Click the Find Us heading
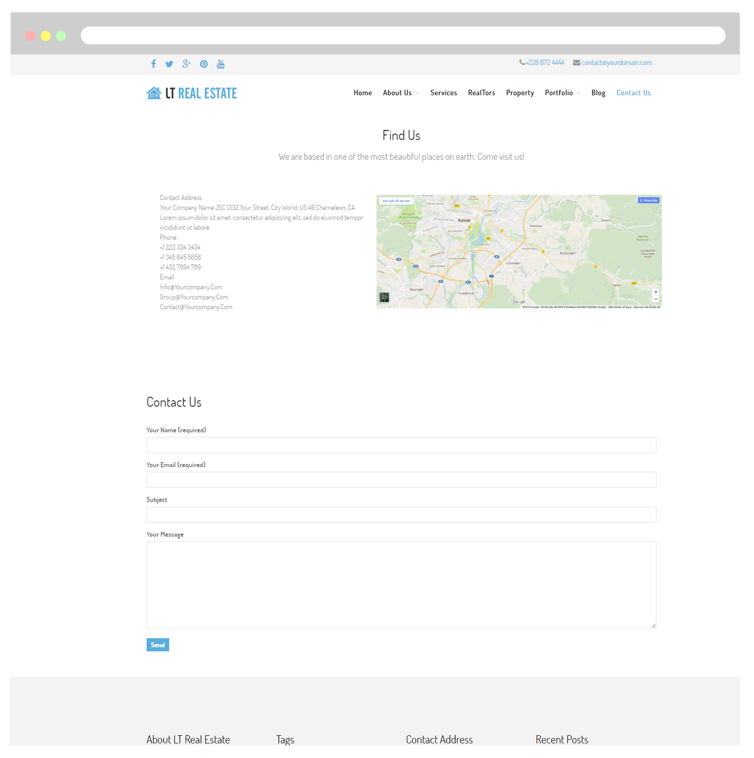 click(x=401, y=135)
